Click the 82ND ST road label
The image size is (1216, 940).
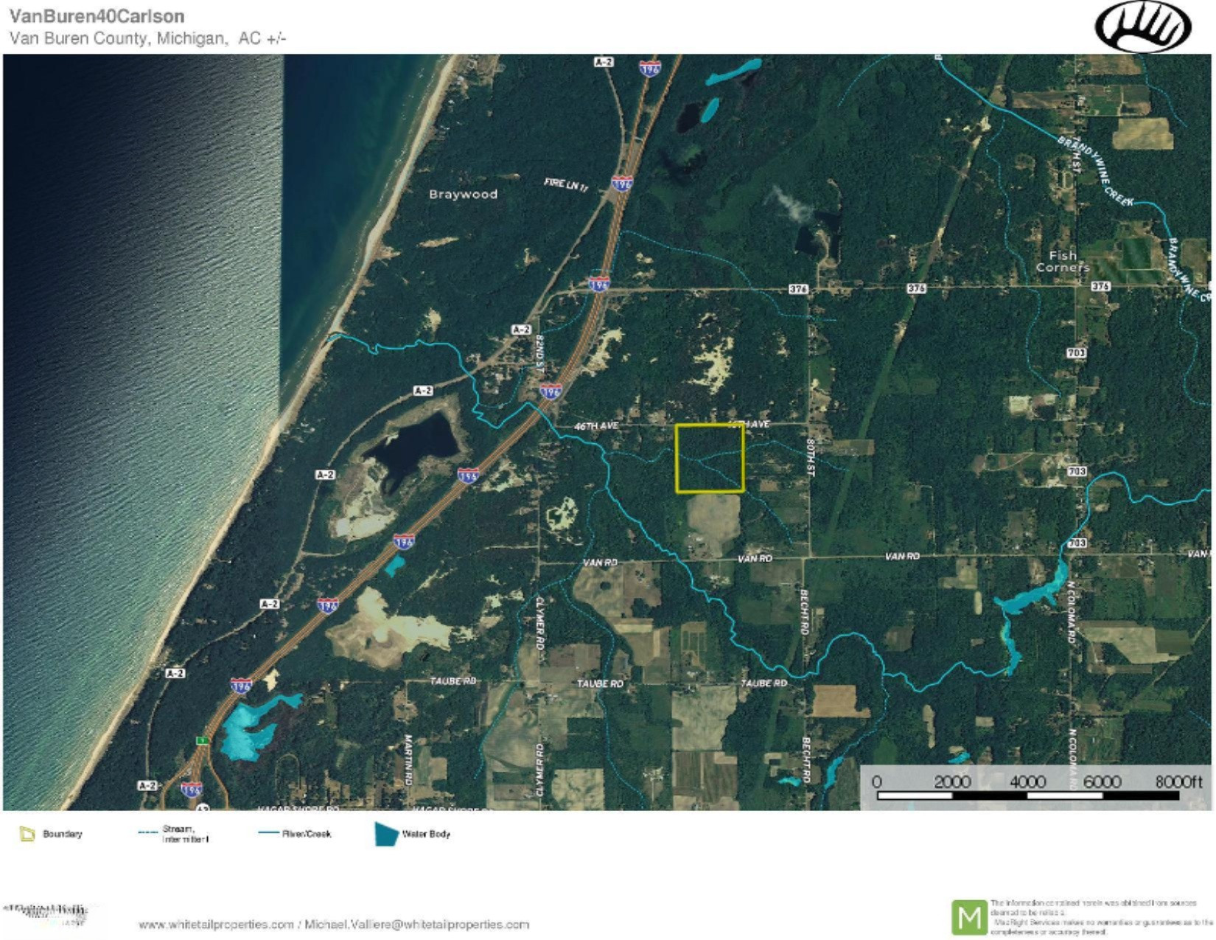click(x=539, y=355)
